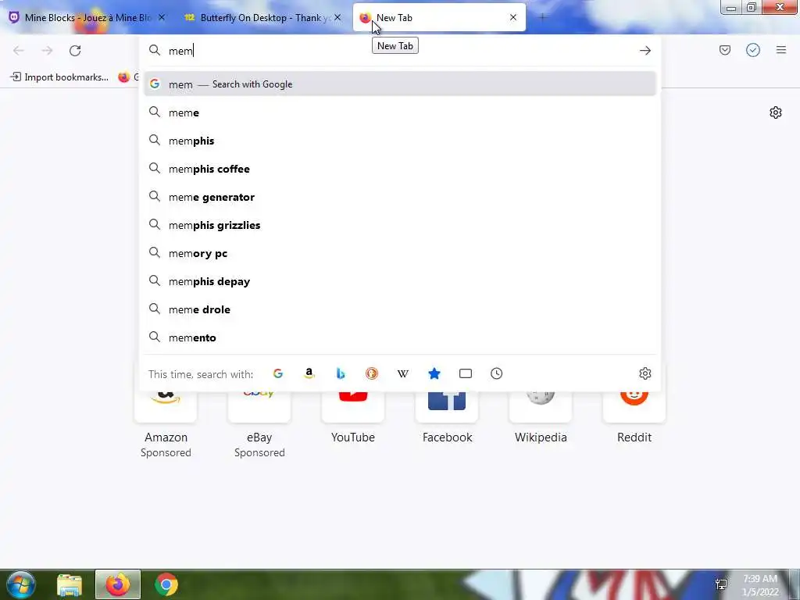Open the Windows Start menu

coord(20,584)
